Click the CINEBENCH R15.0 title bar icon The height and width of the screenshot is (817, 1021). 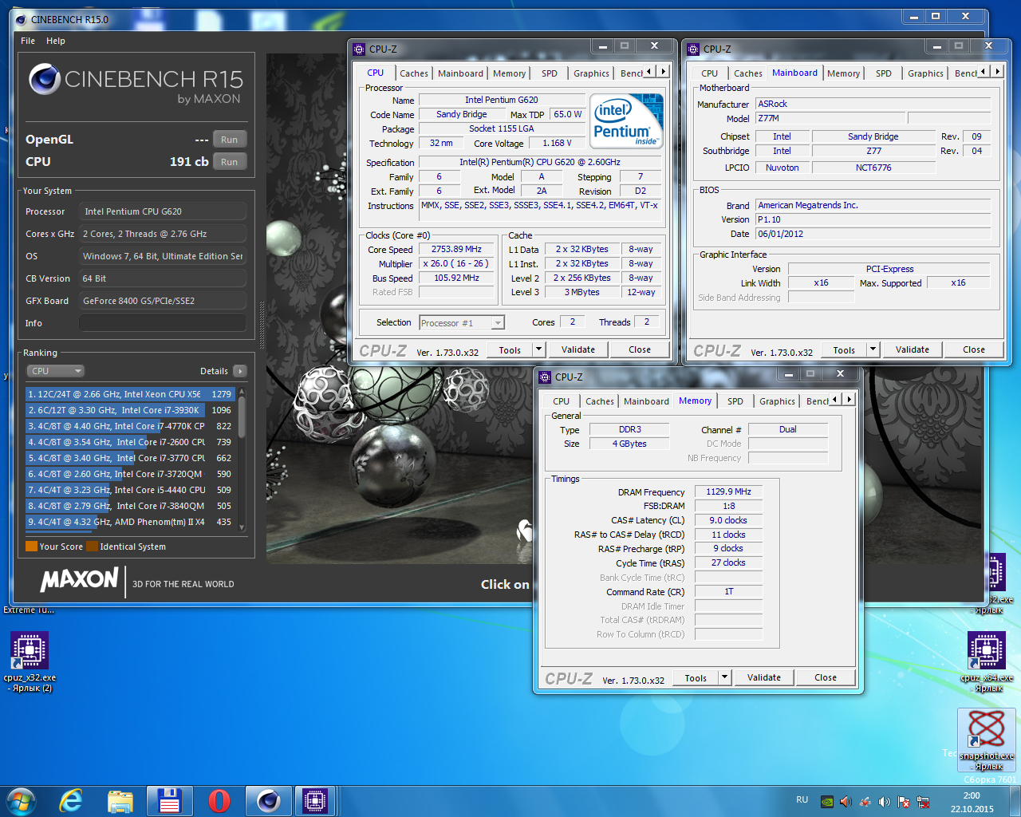(x=21, y=19)
